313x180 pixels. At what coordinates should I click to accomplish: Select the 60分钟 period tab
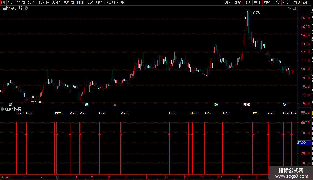[x=69, y=2]
